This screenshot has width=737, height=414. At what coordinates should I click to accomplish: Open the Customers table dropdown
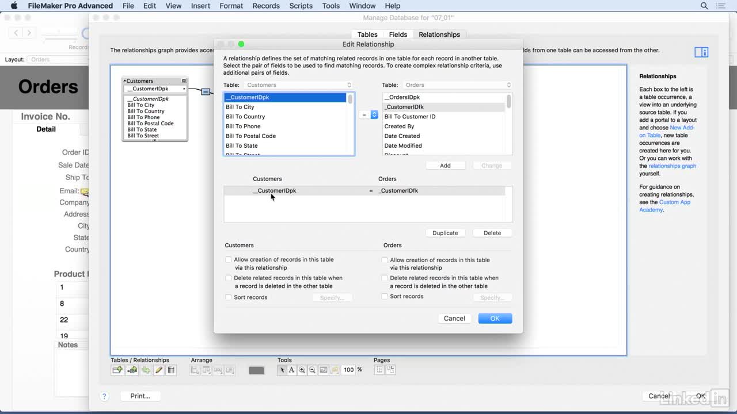[299, 85]
